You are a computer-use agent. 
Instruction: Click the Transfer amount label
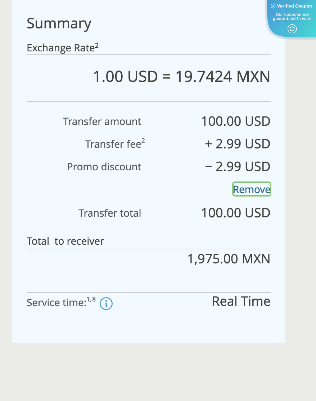(x=102, y=121)
